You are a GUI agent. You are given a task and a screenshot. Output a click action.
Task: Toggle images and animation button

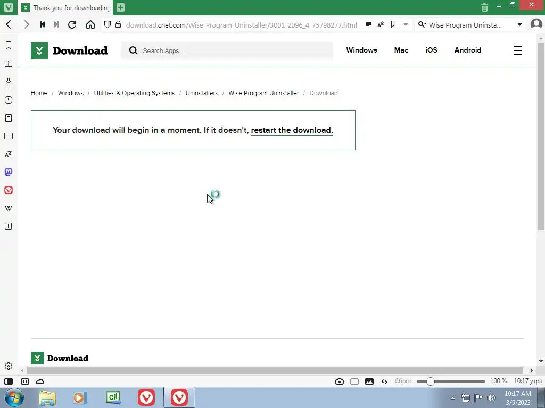(369, 381)
